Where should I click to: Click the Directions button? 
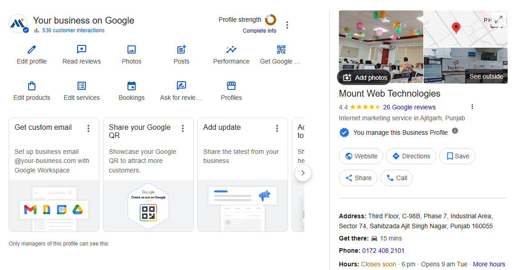(411, 156)
